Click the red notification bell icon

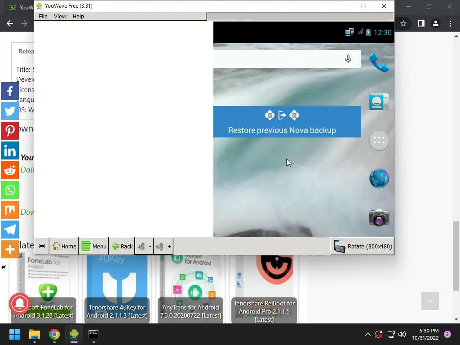20,304
